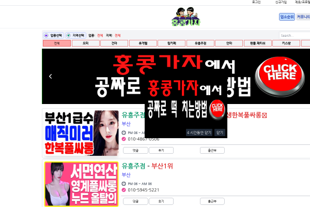Click the phone icon of first listing
The image size is (310, 207).
click(124, 139)
